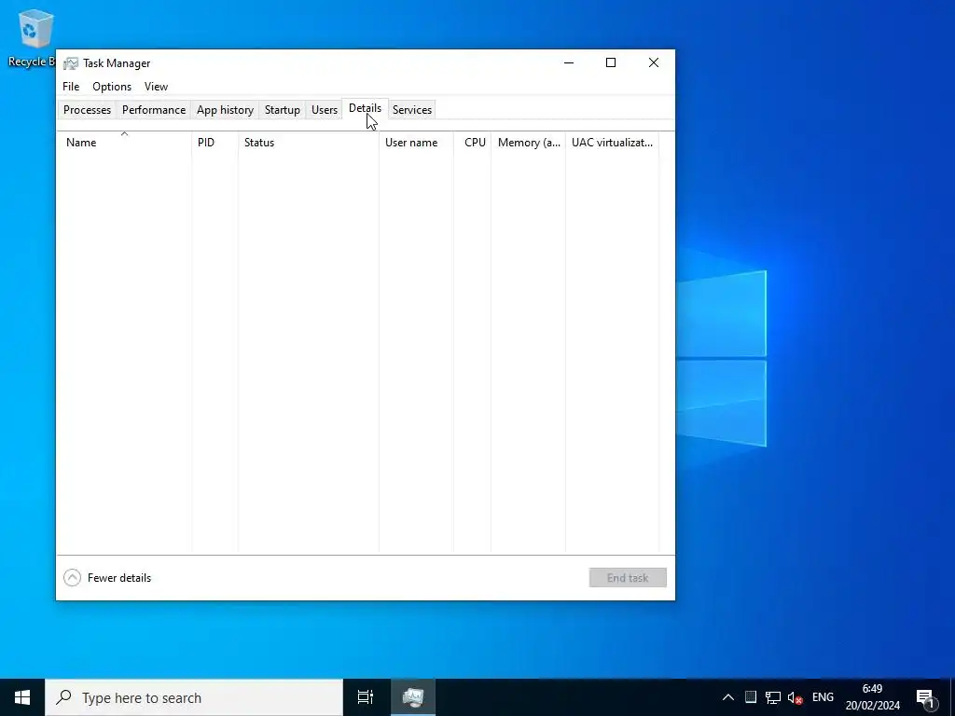Switch to the Users tab
955x716 pixels.
click(324, 110)
